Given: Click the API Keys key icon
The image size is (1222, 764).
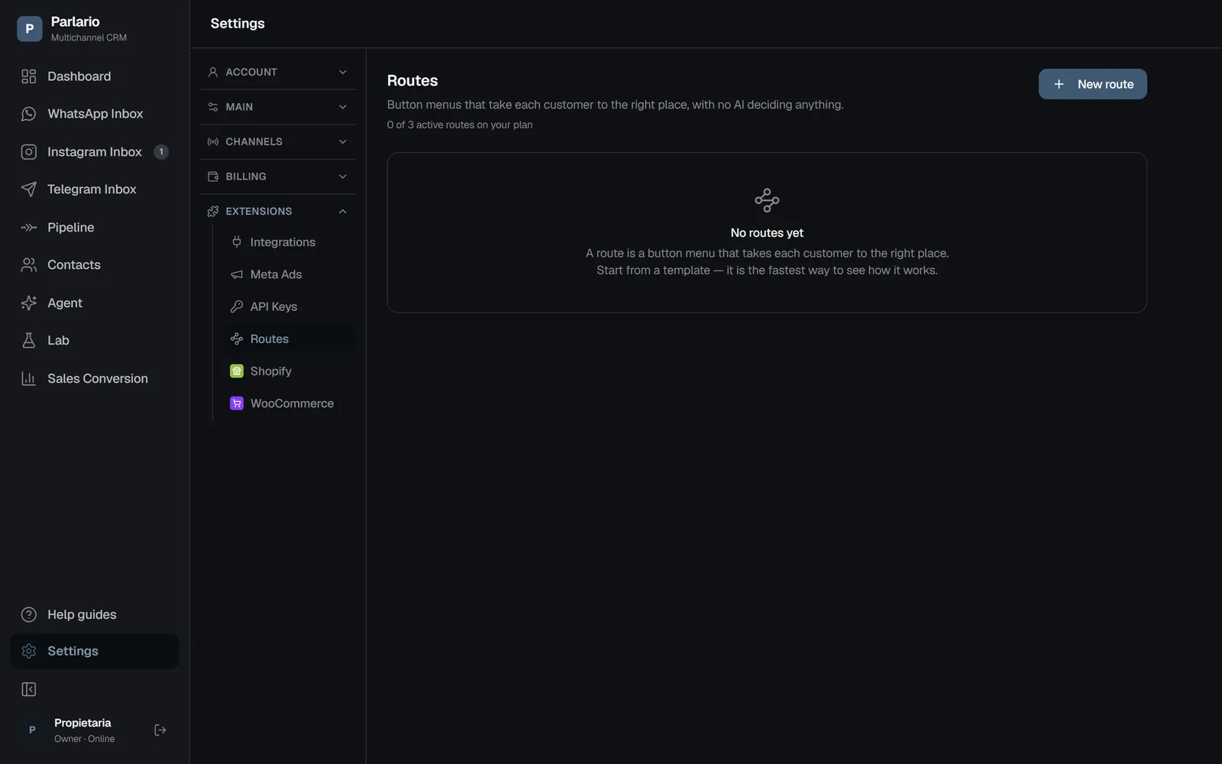Looking at the screenshot, I should [x=237, y=306].
